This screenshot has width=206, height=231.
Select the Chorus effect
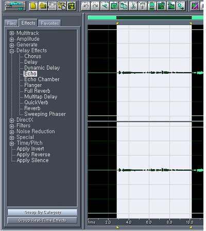click(32, 56)
